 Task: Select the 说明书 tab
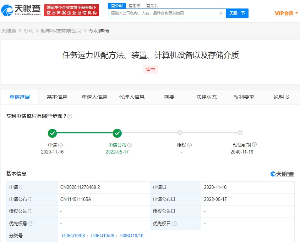281,97
